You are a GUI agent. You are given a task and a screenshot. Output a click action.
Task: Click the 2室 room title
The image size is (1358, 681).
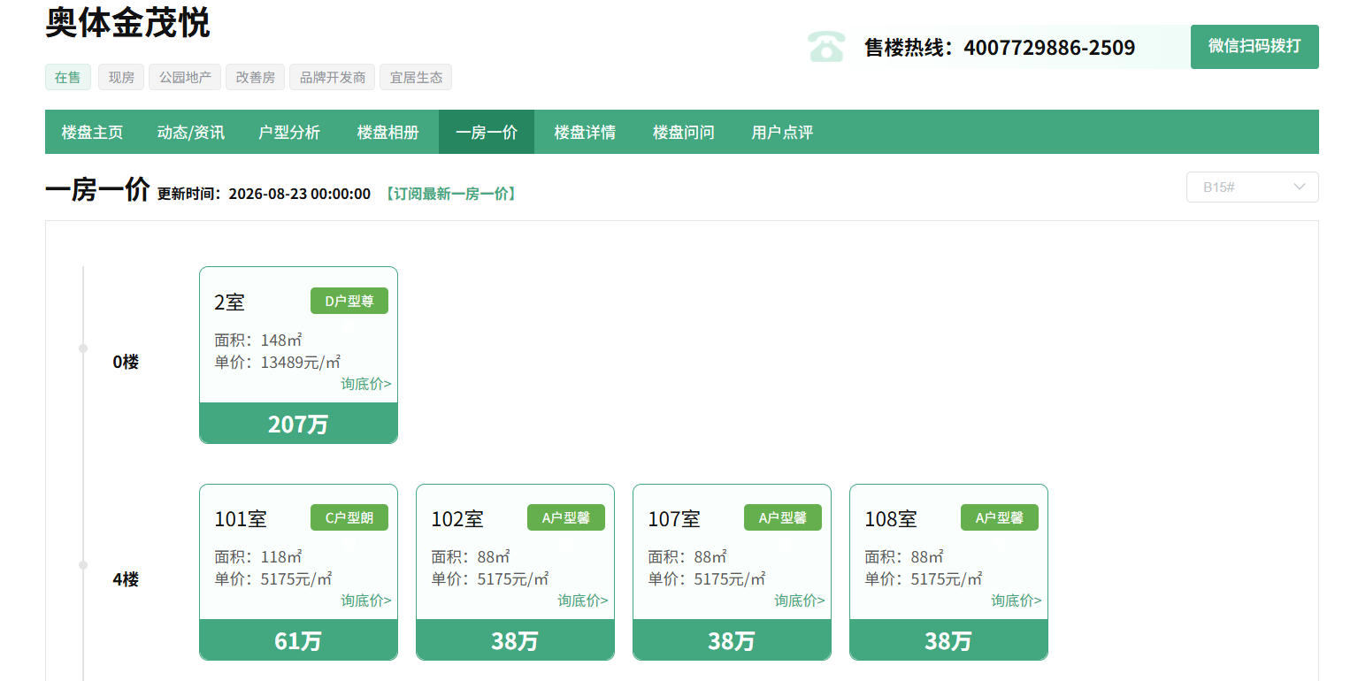pyautogui.click(x=229, y=302)
